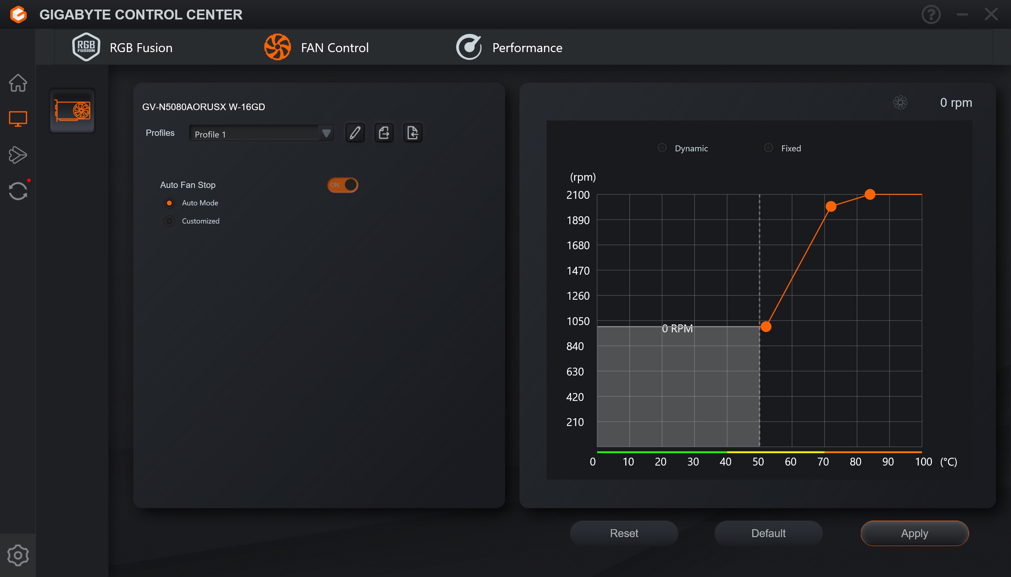Click the Performance gauge icon

(469, 47)
